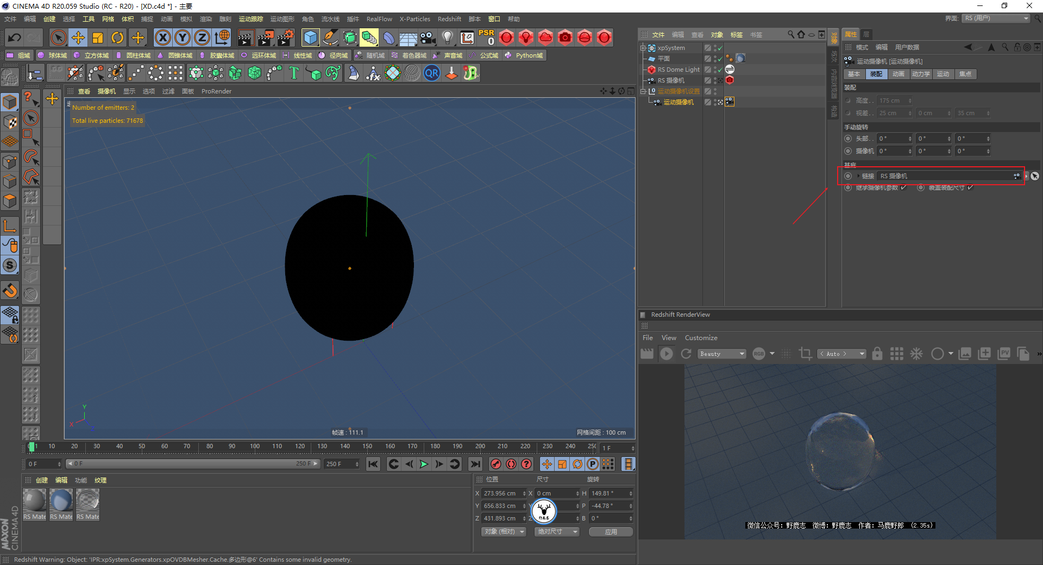The width and height of the screenshot is (1043, 565).
Task: Open the Redshift menu in menu bar
Action: point(449,19)
